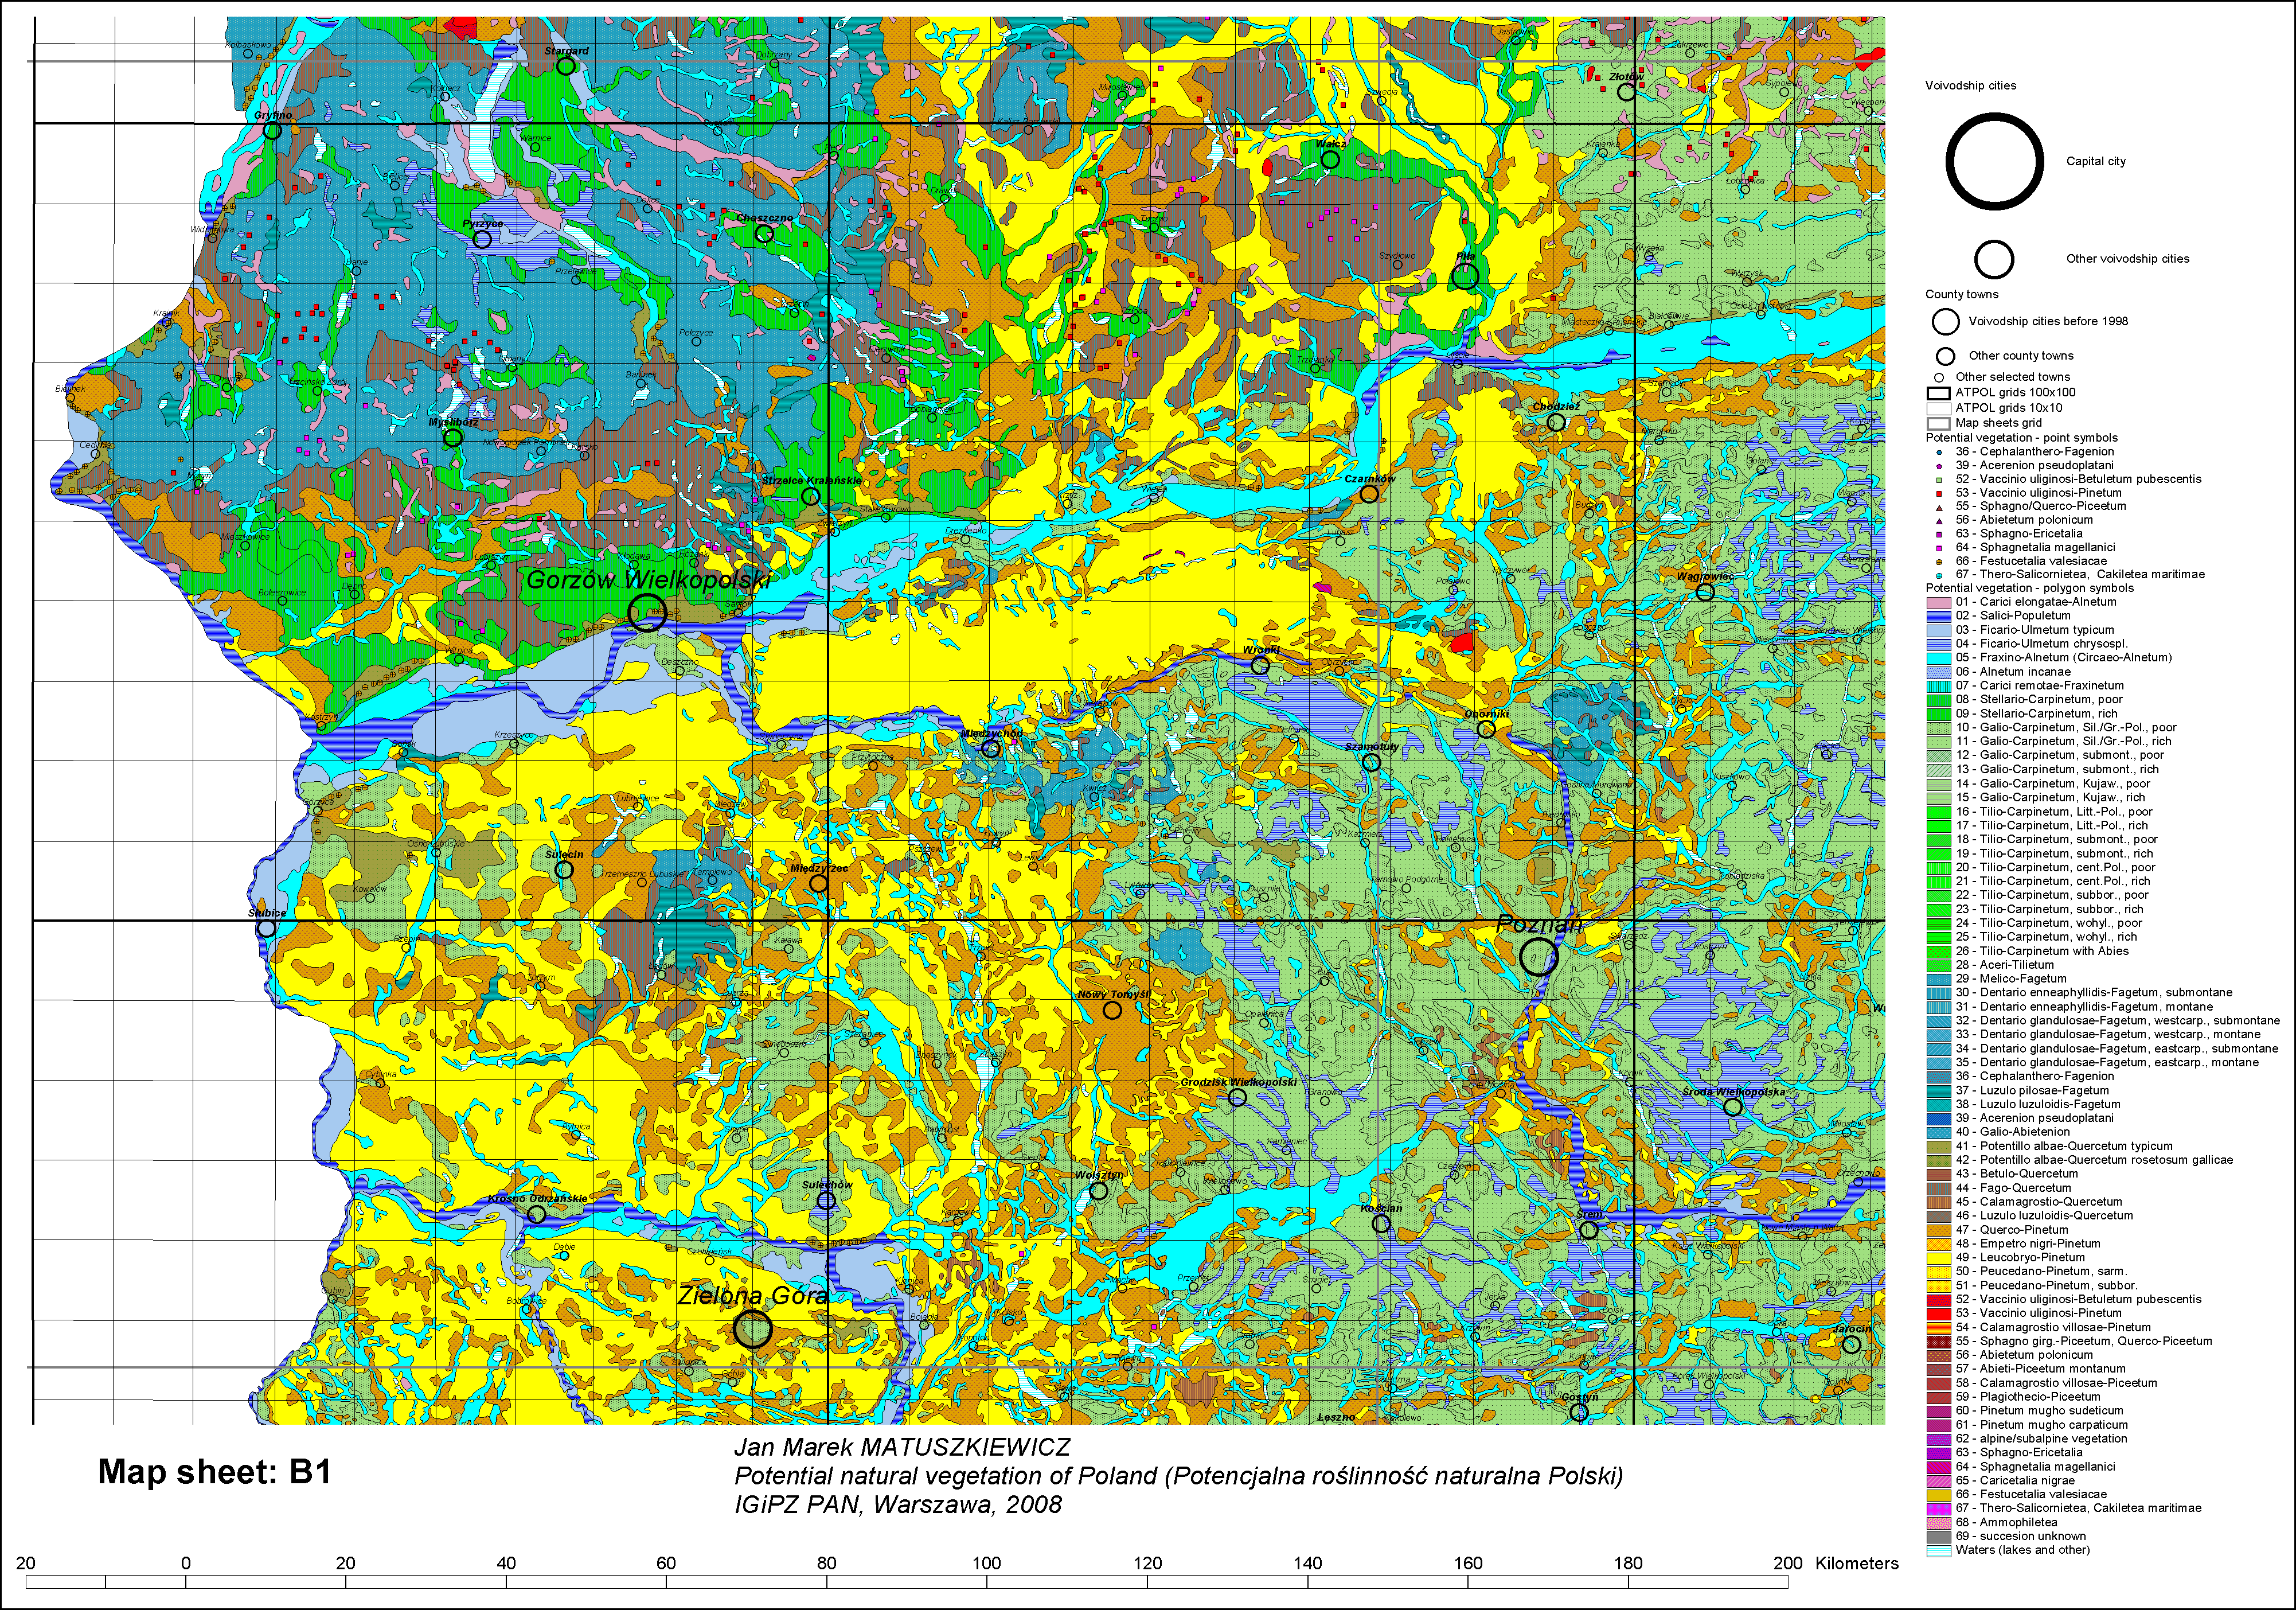2296x1610 pixels.
Task: Click the Sulęcin town circle marker
Action: [564, 869]
